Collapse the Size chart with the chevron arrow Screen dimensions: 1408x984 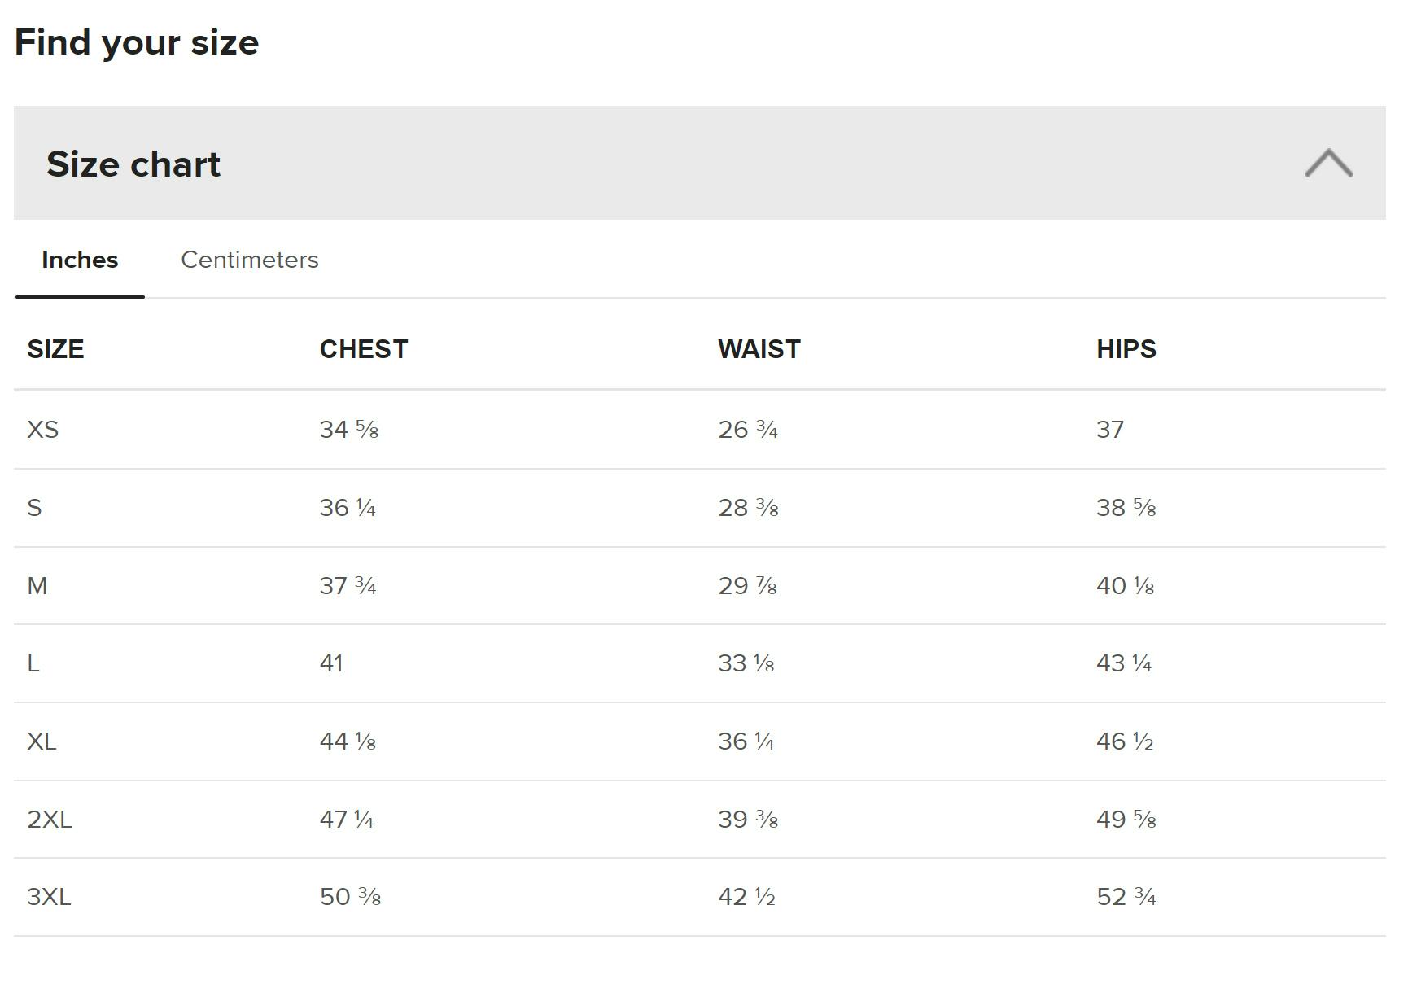coord(1327,164)
